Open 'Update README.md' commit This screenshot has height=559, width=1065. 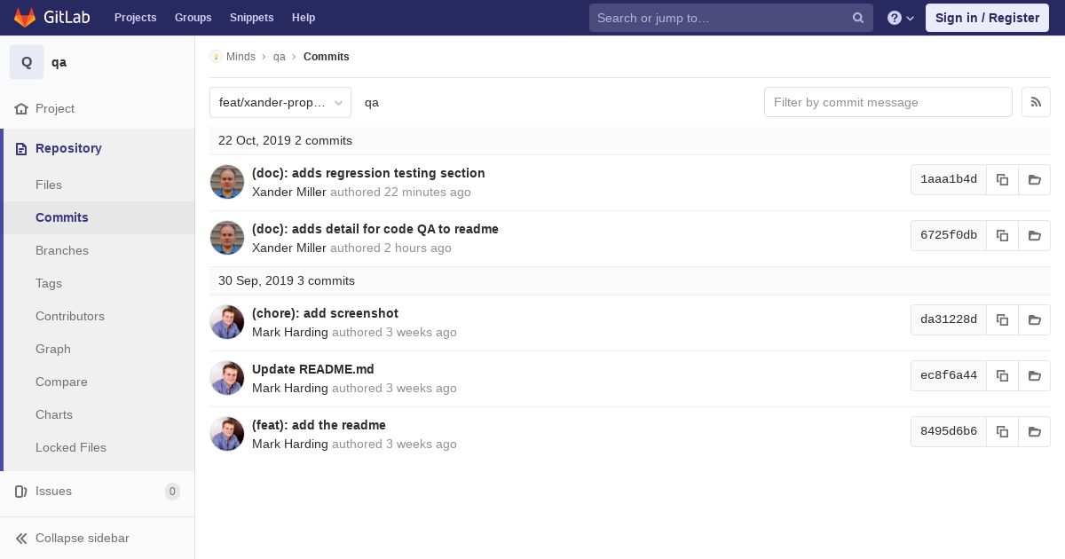click(x=313, y=369)
